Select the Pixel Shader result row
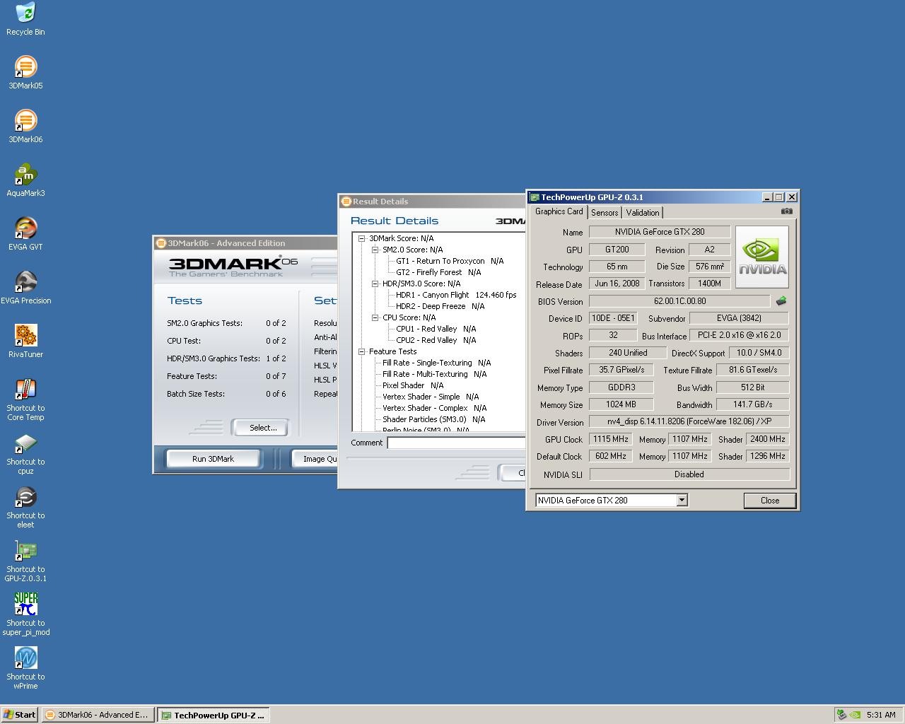 [x=413, y=385]
